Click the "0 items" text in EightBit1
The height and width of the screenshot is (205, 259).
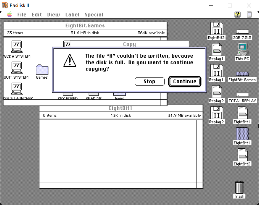pyautogui.click(x=49, y=115)
